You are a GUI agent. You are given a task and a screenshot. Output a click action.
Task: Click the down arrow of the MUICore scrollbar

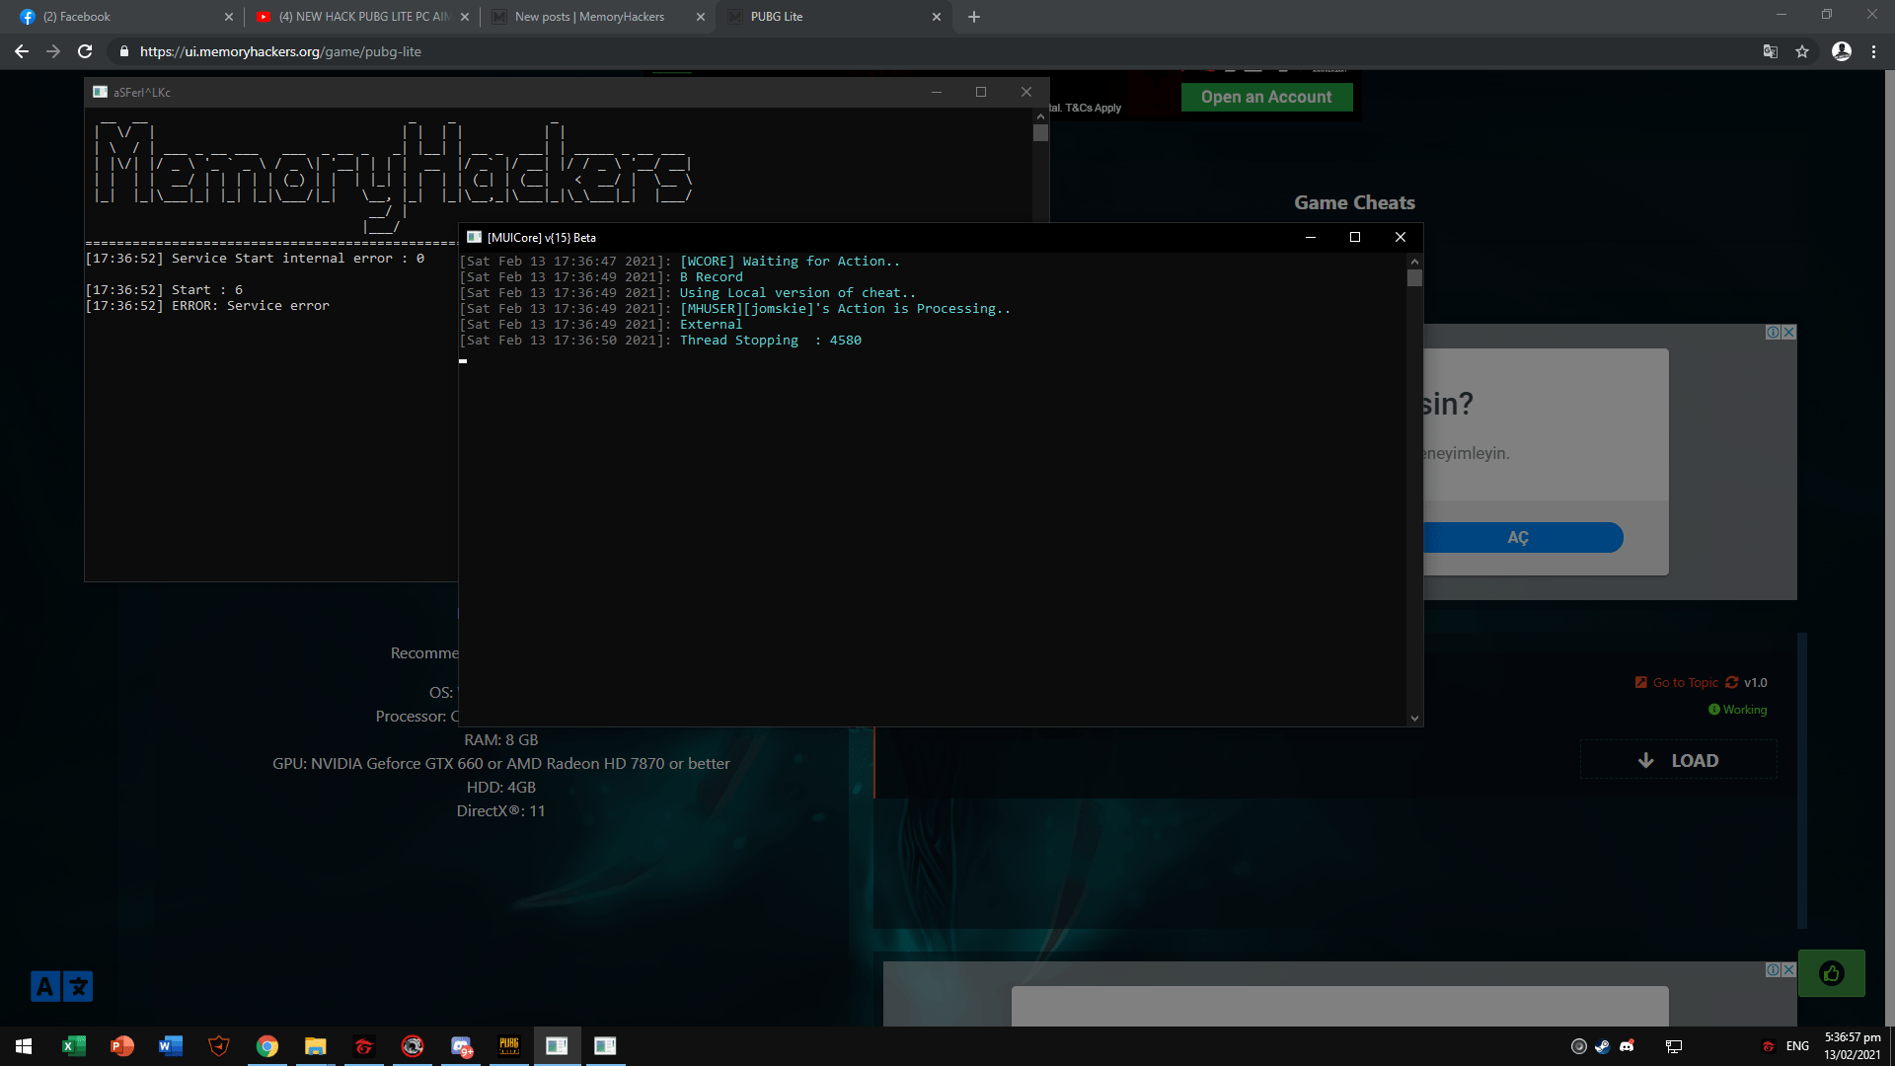pyautogui.click(x=1414, y=719)
